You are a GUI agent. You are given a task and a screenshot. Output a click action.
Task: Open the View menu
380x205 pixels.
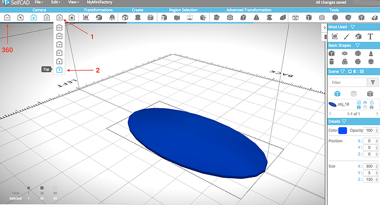[73, 2]
